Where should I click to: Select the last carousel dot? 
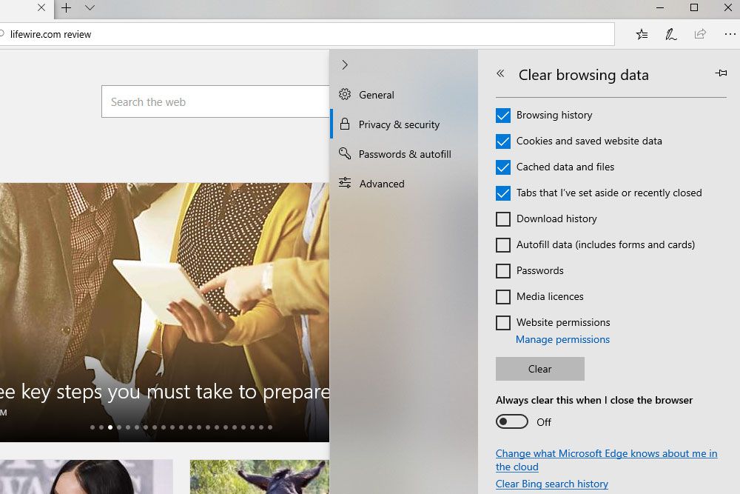tap(270, 427)
